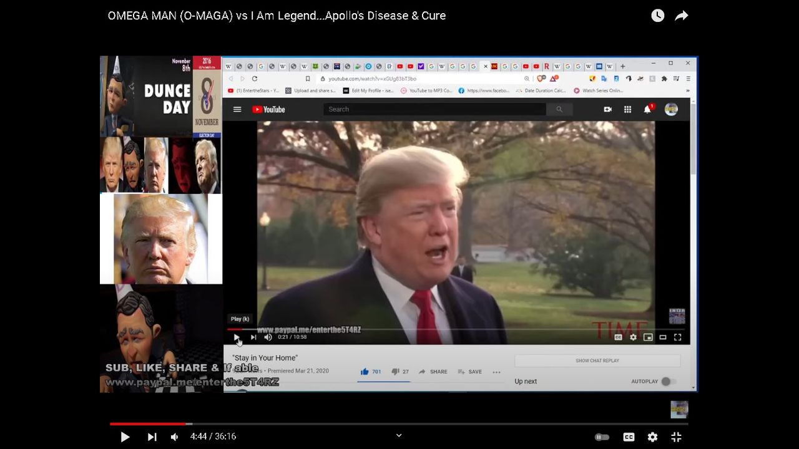This screenshot has height=449, width=799.
Task: Open the OMEGA MAN video title link
Action: click(x=277, y=16)
